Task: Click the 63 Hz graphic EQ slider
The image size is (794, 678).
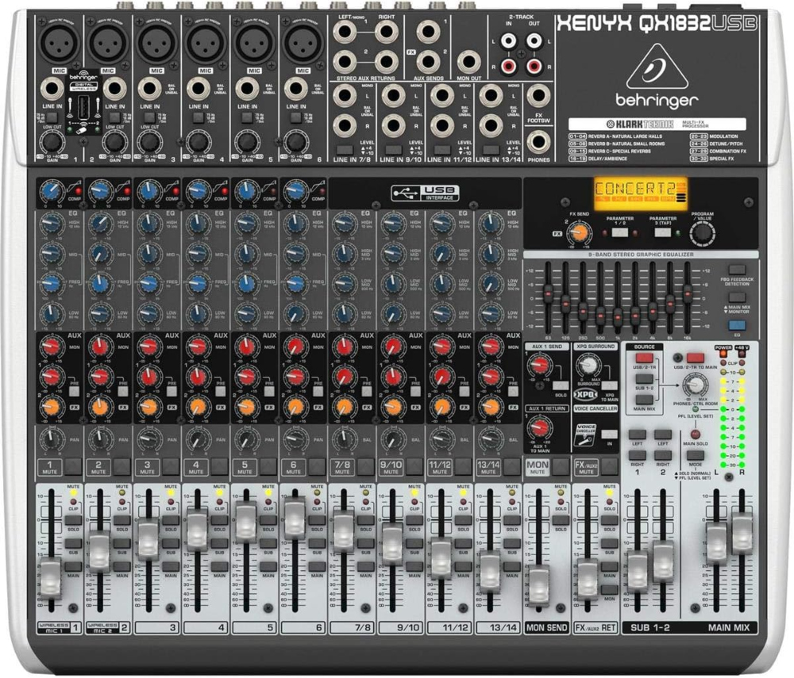Action: 548,293
